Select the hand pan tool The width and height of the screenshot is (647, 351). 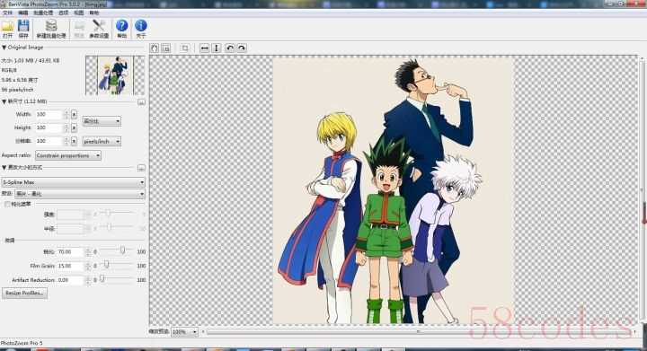pyautogui.click(x=155, y=48)
